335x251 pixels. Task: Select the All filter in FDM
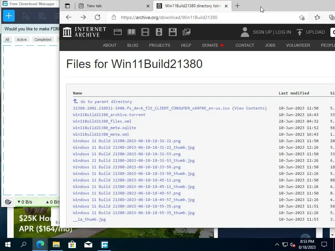(x=7, y=40)
